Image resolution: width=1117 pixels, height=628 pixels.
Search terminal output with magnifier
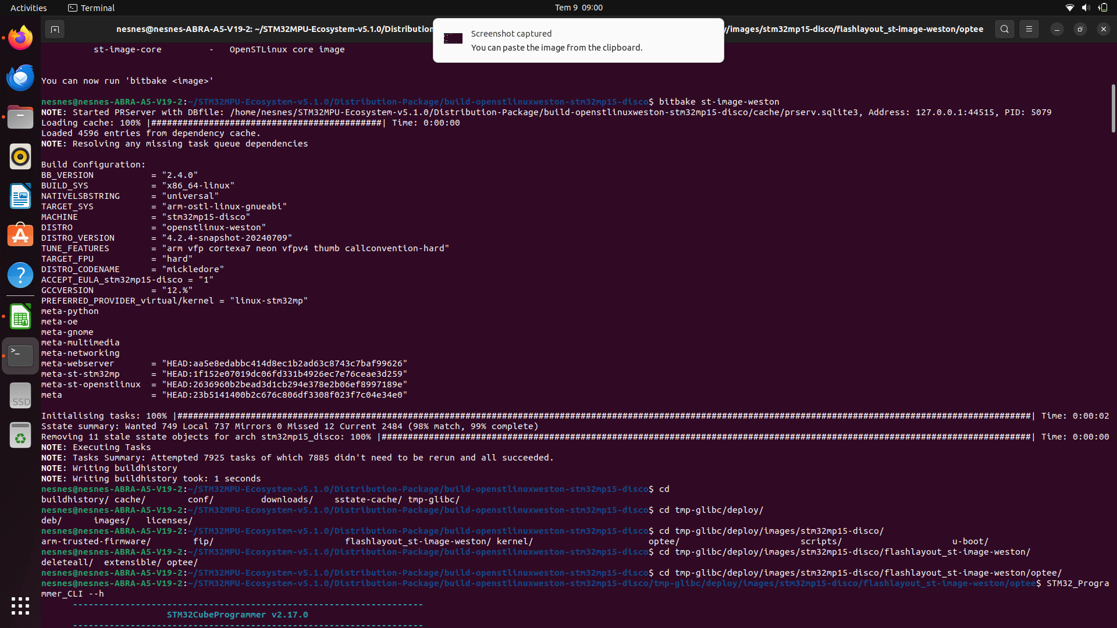(x=1004, y=29)
